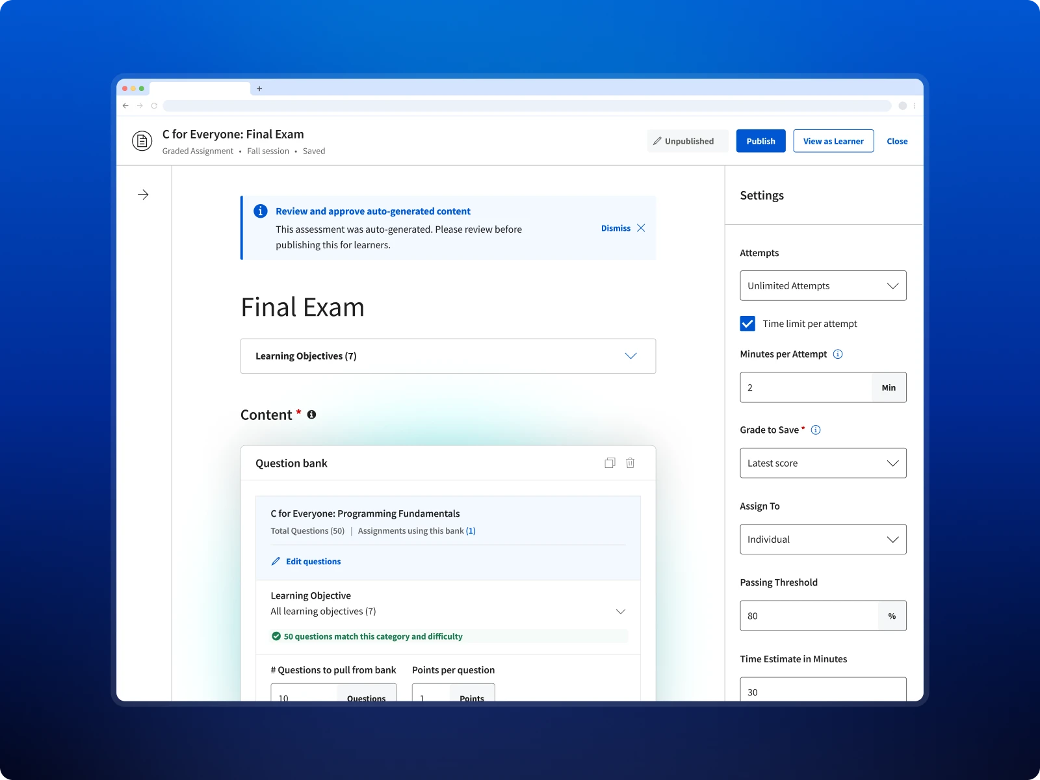
Task: Click the Unpublished status button
Action: 686,141
